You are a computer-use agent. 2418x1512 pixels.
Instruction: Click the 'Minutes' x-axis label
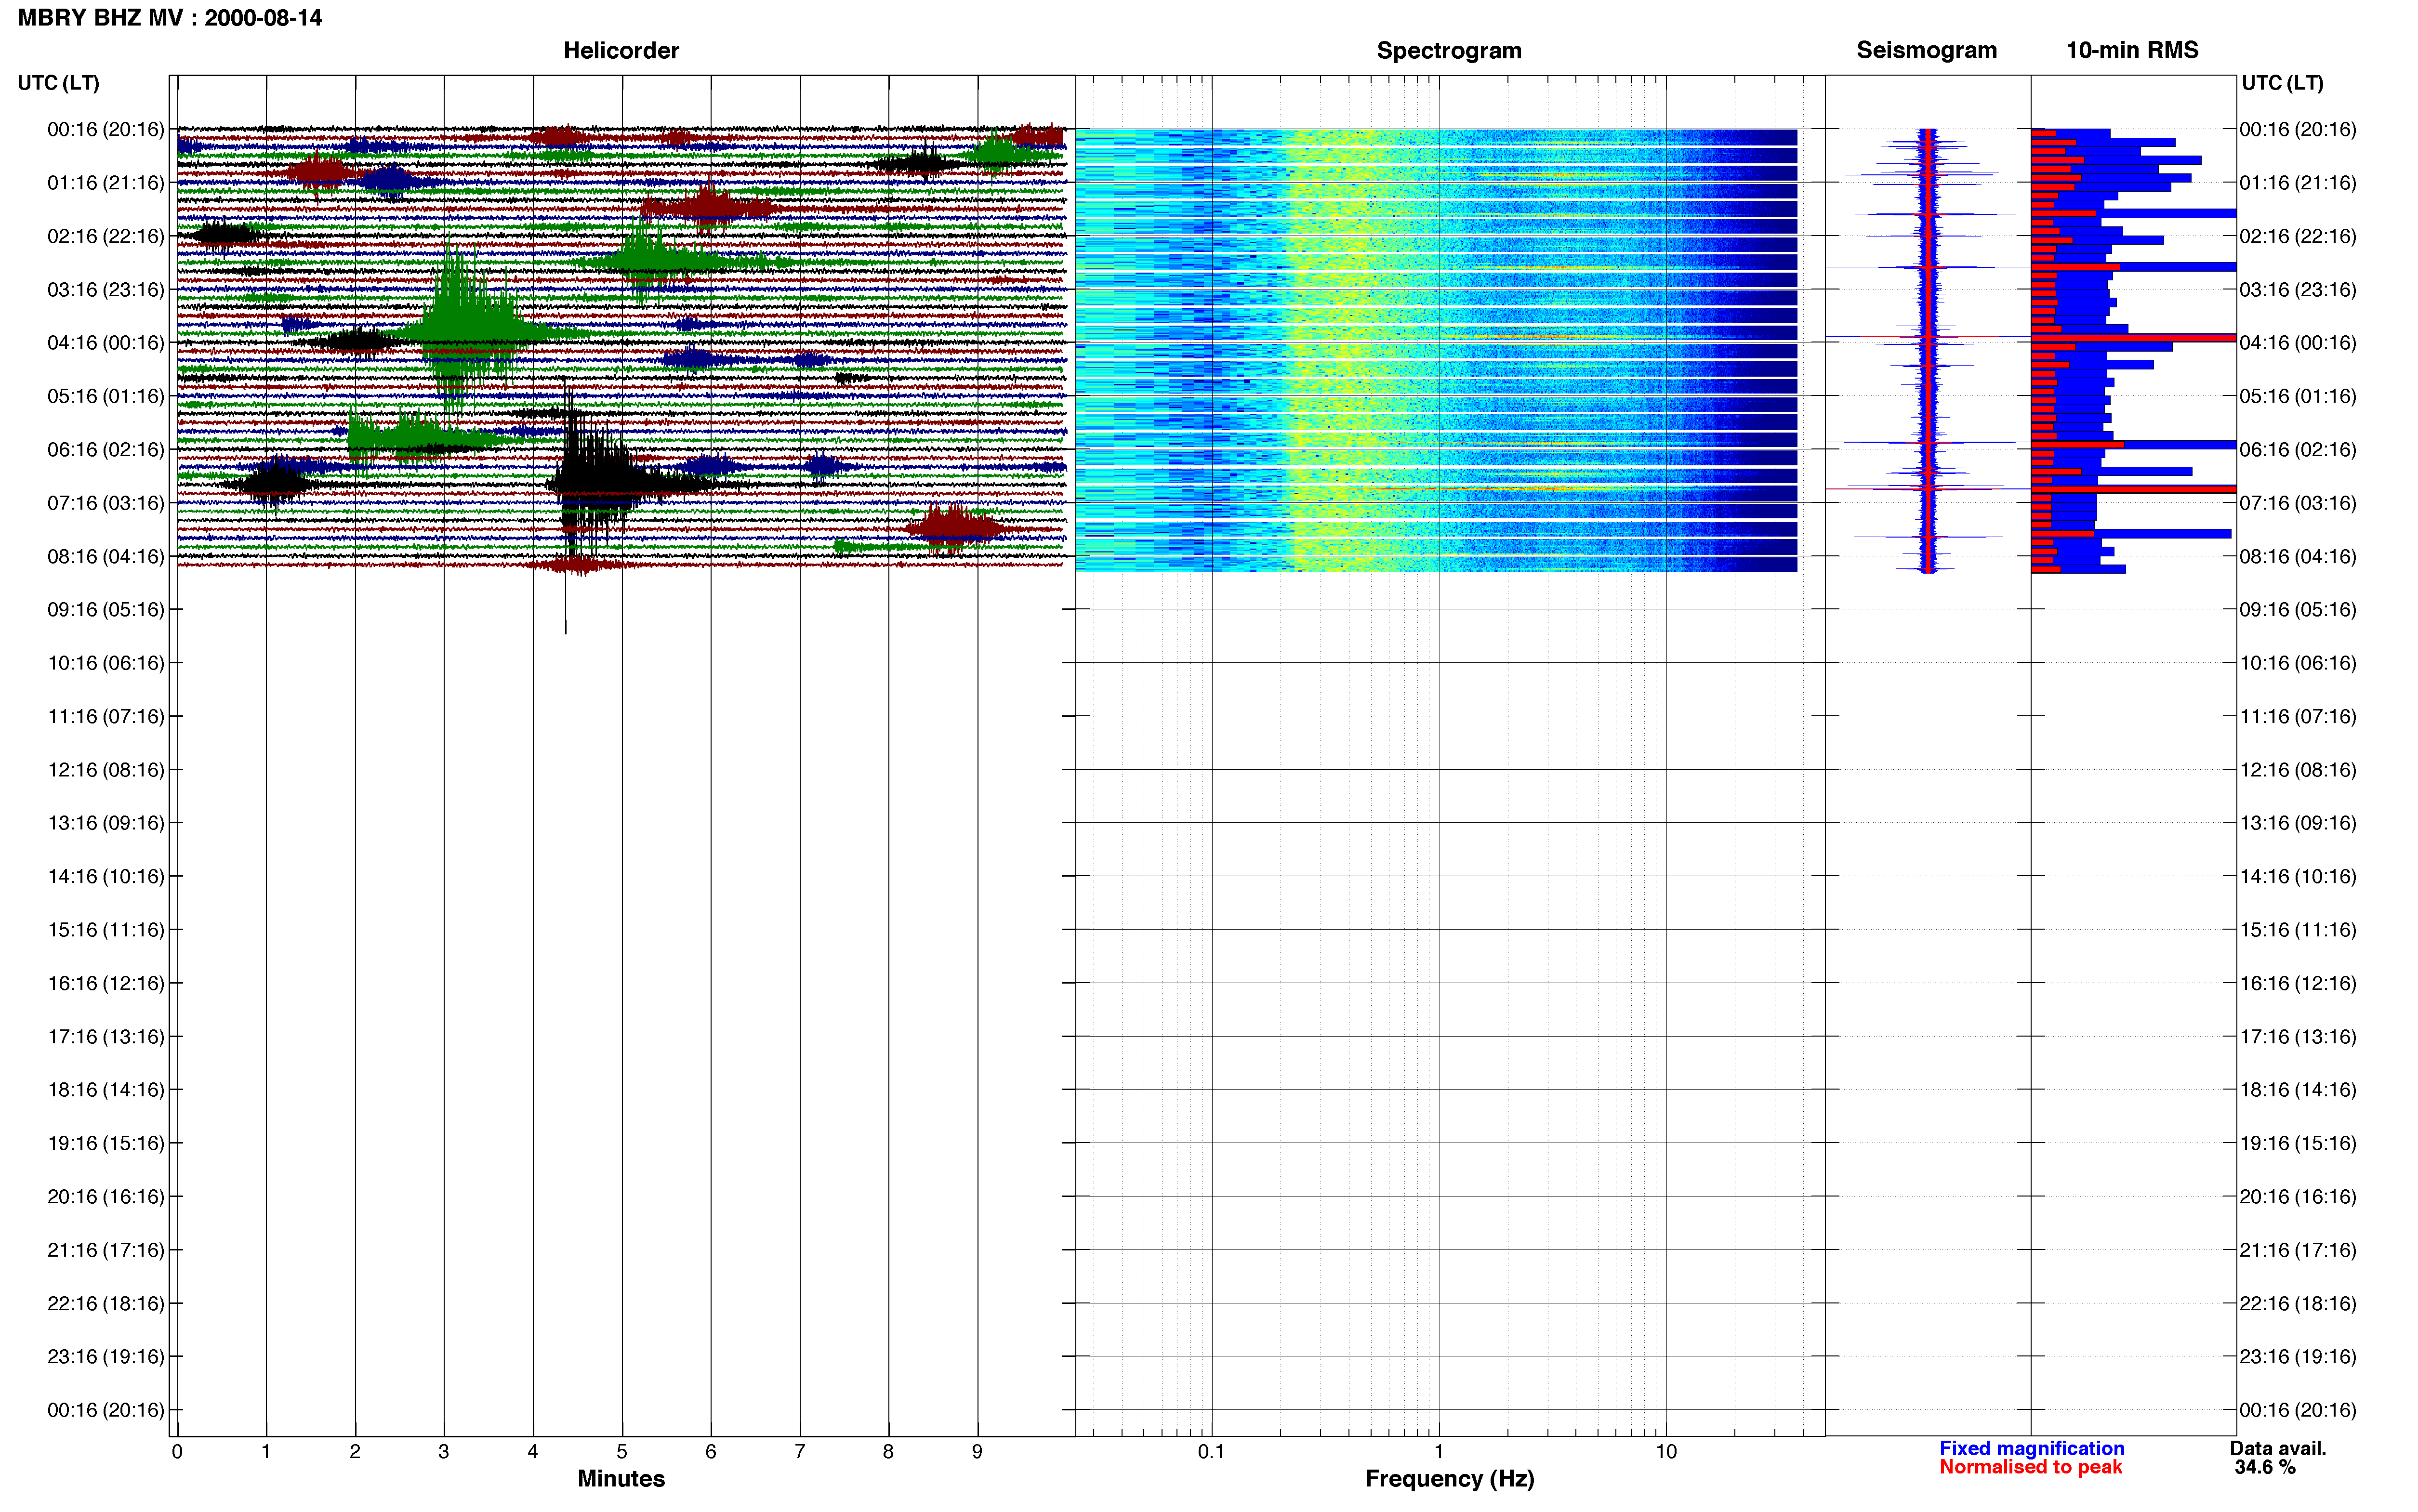(621, 1479)
